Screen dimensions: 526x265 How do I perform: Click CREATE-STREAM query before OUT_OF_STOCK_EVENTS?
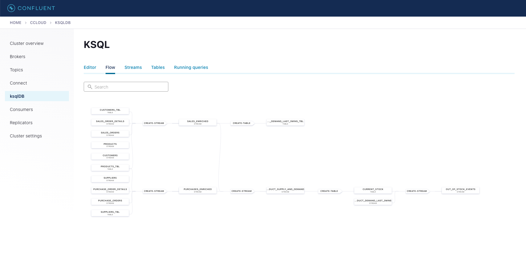pyautogui.click(x=417, y=191)
